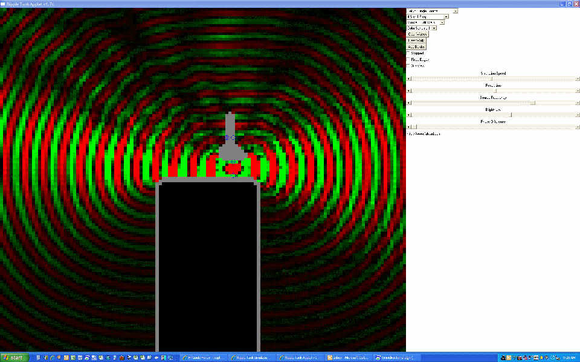Viewport: 580px width, 362px height.
Task: Open the 1 Src, 1 Freq dropdown
Action: point(428,17)
